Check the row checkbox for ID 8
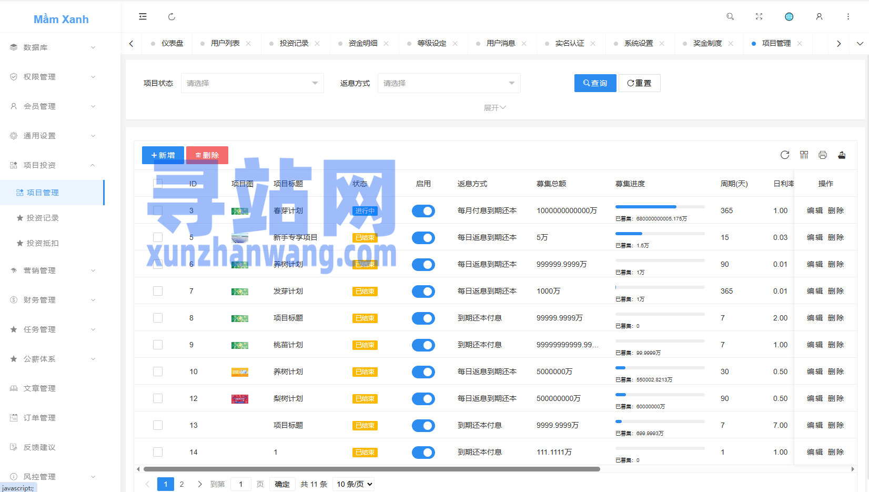 click(158, 318)
